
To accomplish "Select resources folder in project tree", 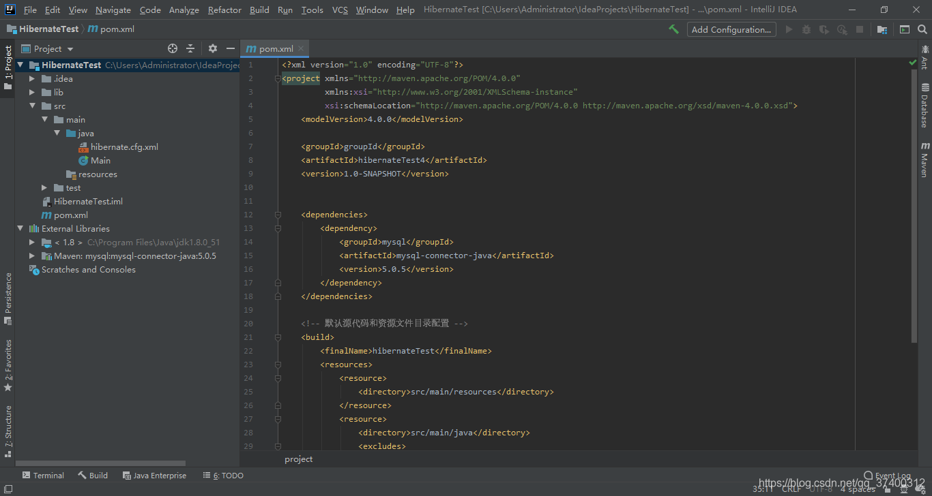I will (x=91, y=174).
